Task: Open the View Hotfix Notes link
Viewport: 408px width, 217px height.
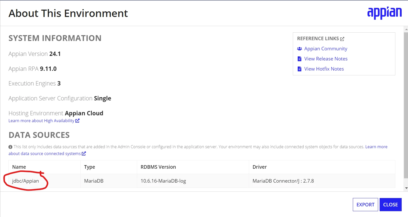Action: pyautogui.click(x=324, y=69)
